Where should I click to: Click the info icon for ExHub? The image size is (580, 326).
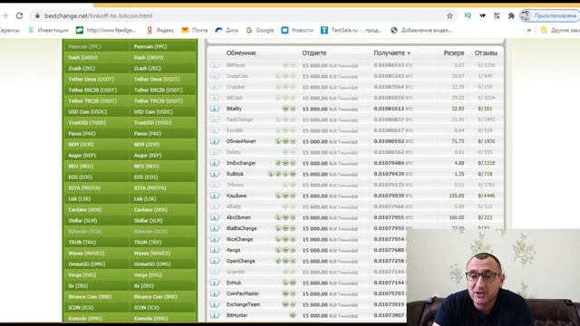pos(215,283)
